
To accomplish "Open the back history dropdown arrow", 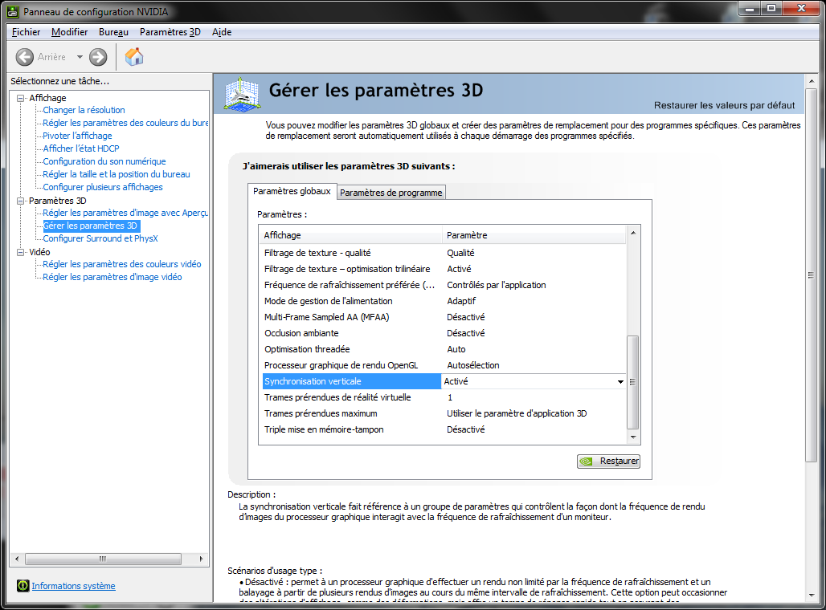I will (x=80, y=57).
